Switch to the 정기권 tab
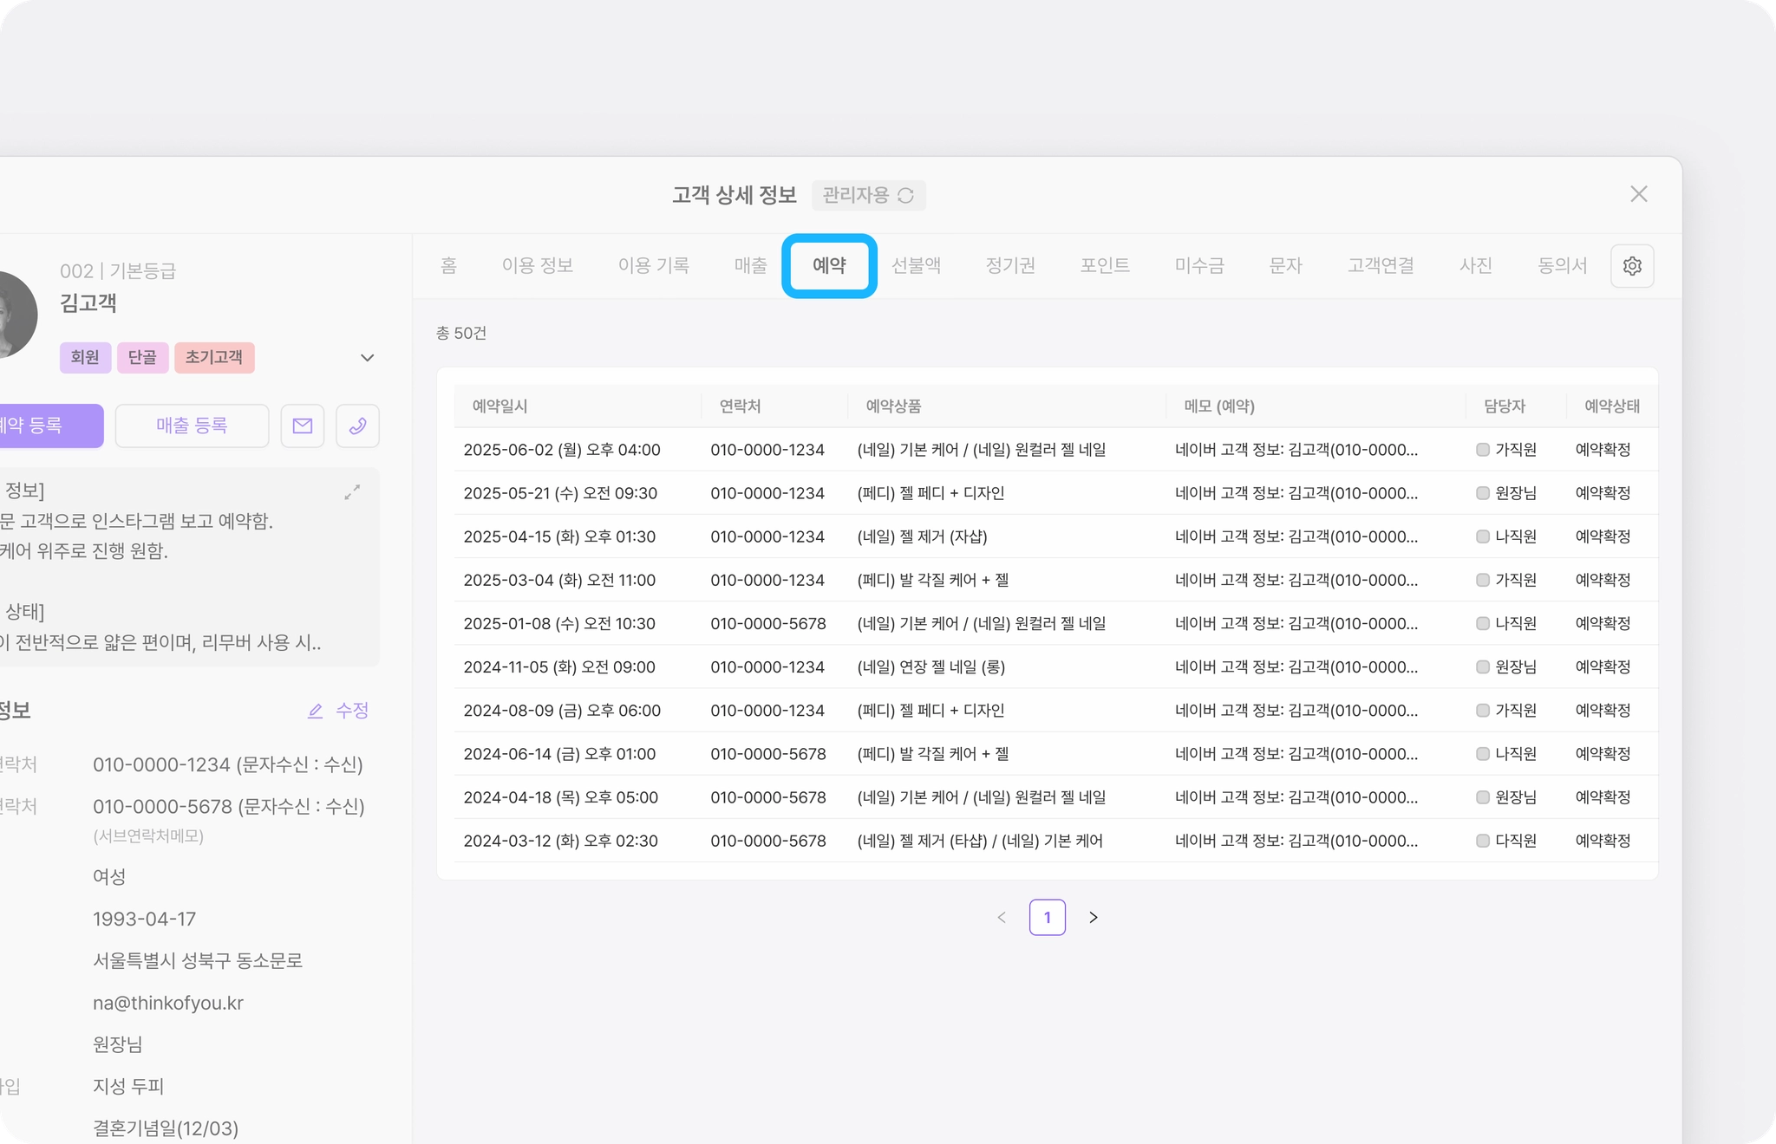 point(1010,265)
